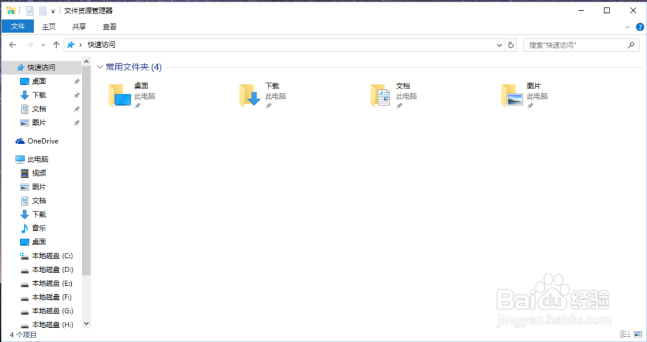Select 快速访问 in the navigation pane
Image resolution: width=647 pixels, height=342 pixels.
coord(41,68)
